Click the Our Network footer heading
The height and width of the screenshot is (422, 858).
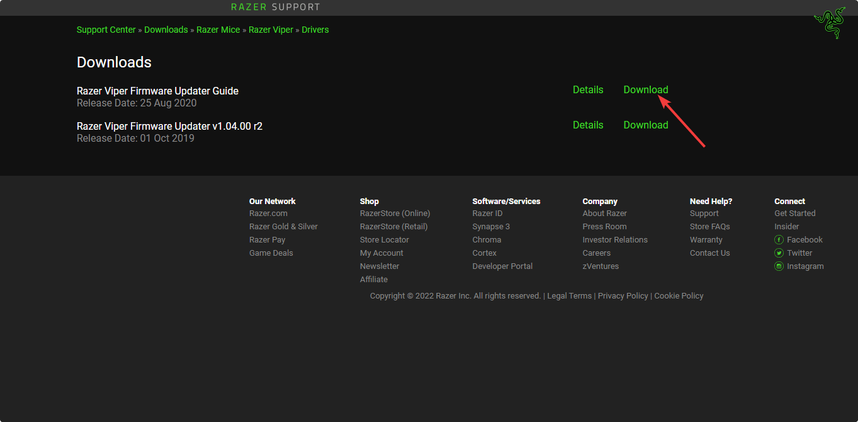pos(273,201)
